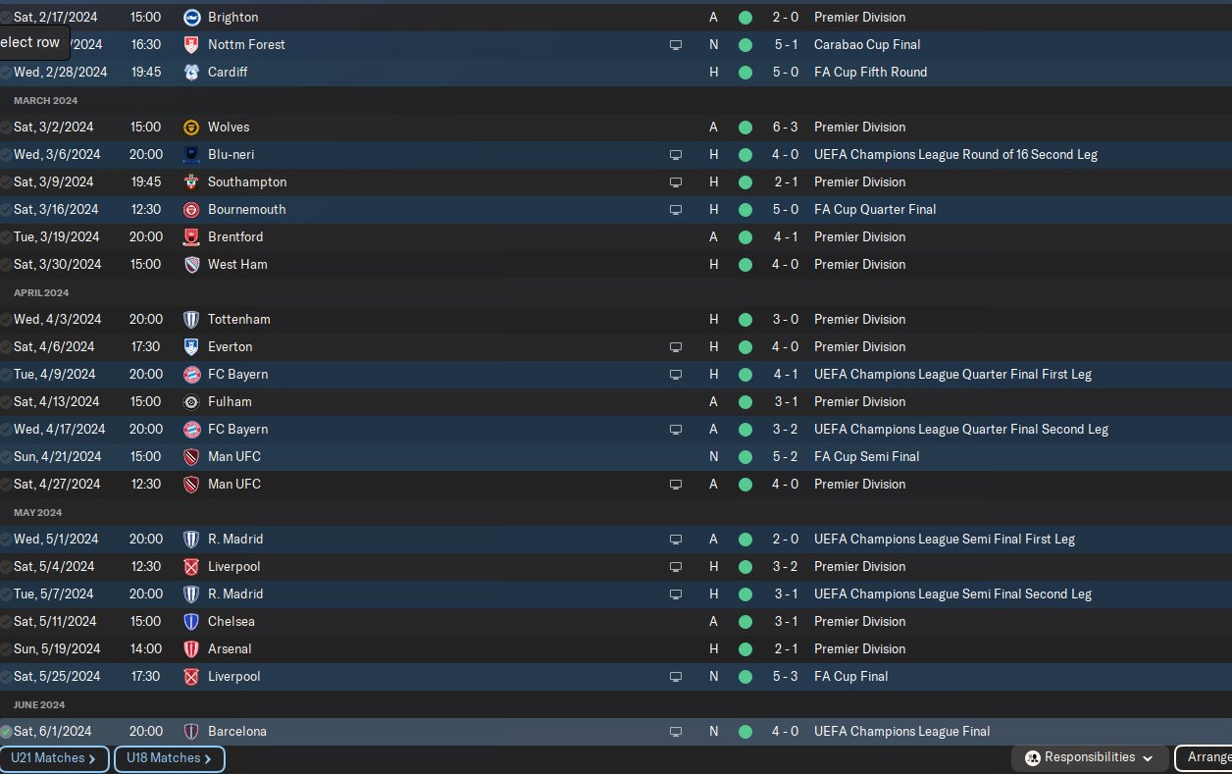The height and width of the screenshot is (774, 1232).
Task: Click Liverpool name in 5/4/2024 row
Action: click(x=234, y=566)
